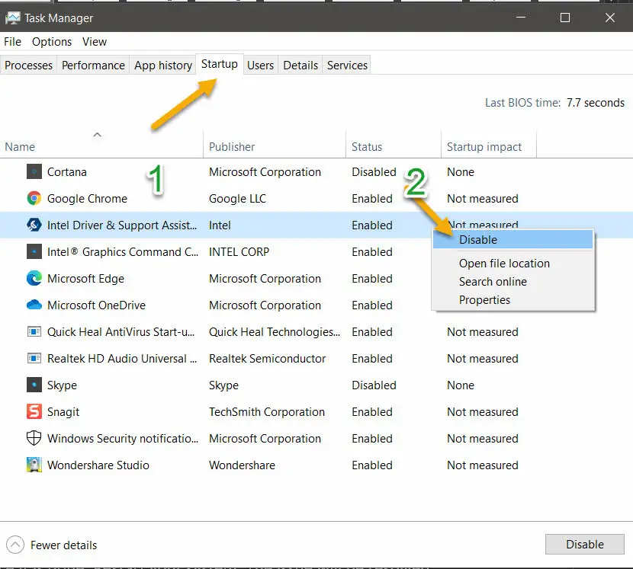Click the Enabled status for Snagit
The height and width of the screenshot is (569, 633).
pos(372,412)
